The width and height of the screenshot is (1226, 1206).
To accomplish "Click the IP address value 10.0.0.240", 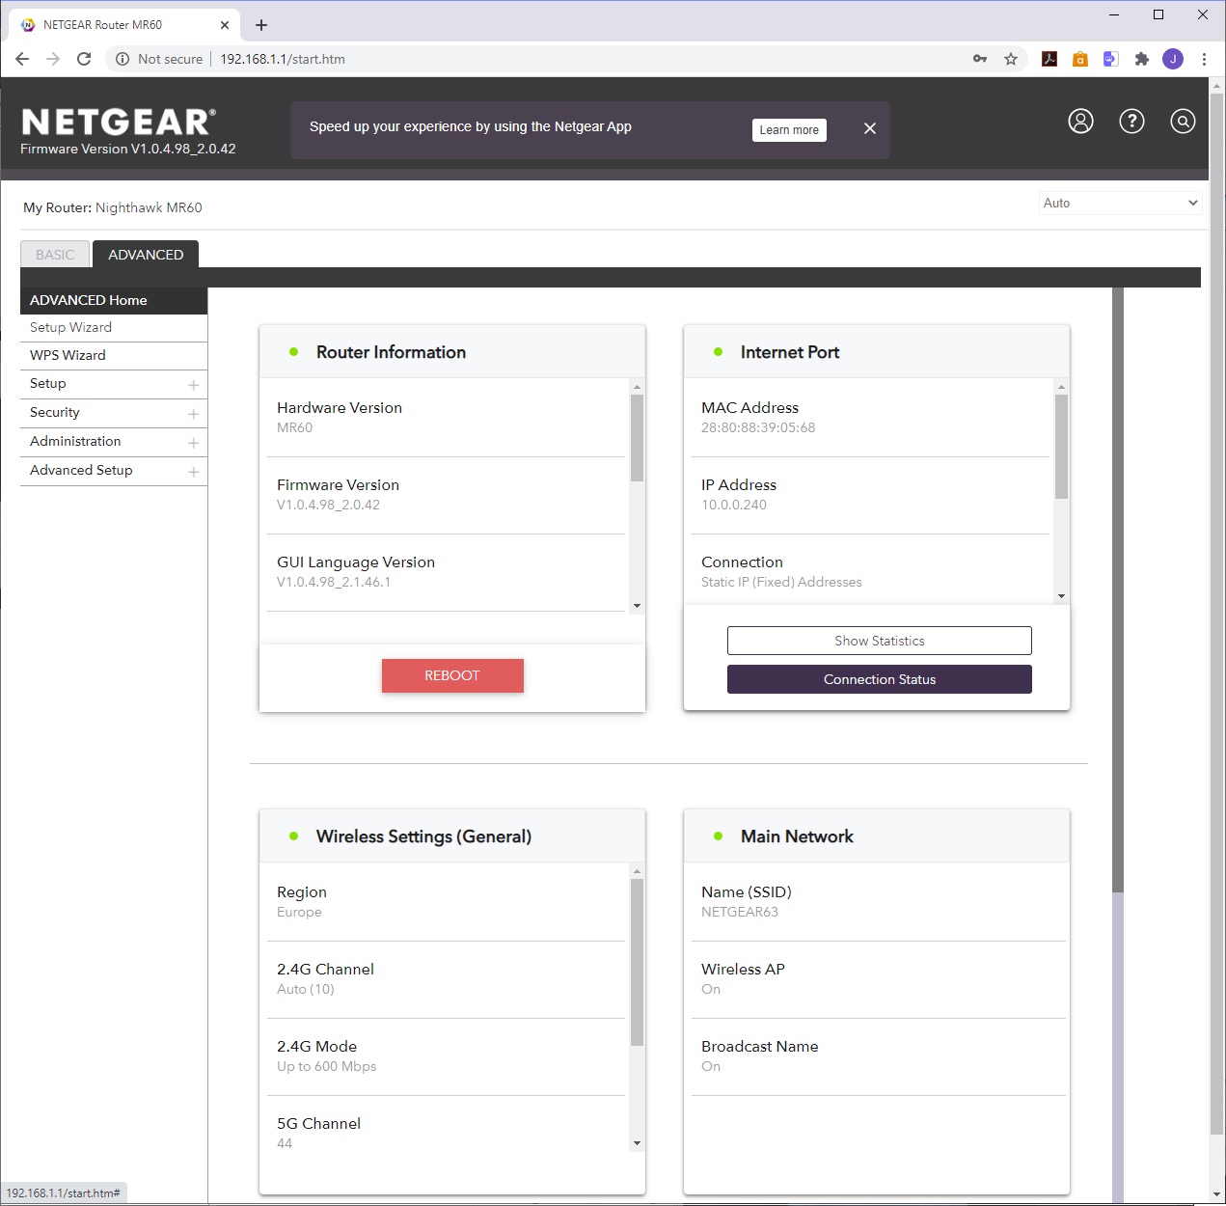I will click(734, 505).
